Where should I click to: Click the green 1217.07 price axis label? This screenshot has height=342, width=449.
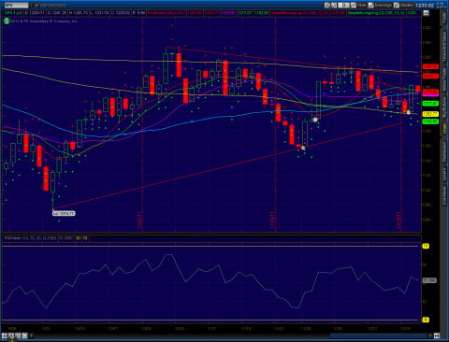tap(430, 103)
